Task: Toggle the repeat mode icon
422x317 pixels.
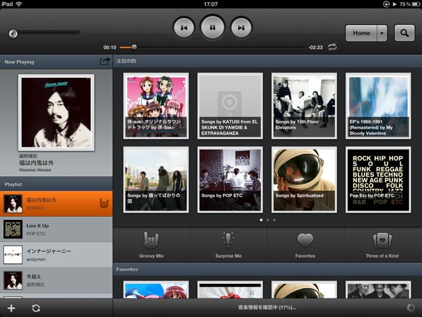Action: 332,47
